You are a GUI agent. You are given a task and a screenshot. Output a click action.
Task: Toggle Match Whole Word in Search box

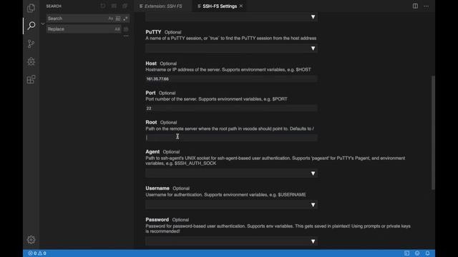coord(117,19)
